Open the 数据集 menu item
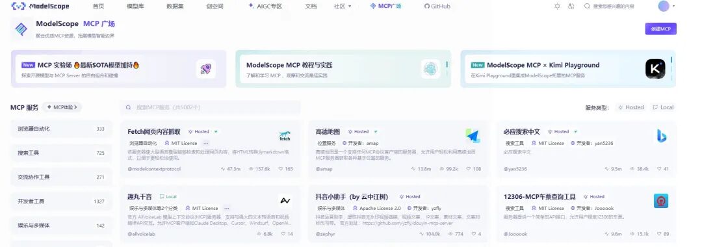702x247 pixels. pyautogui.click(x=175, y=6)
